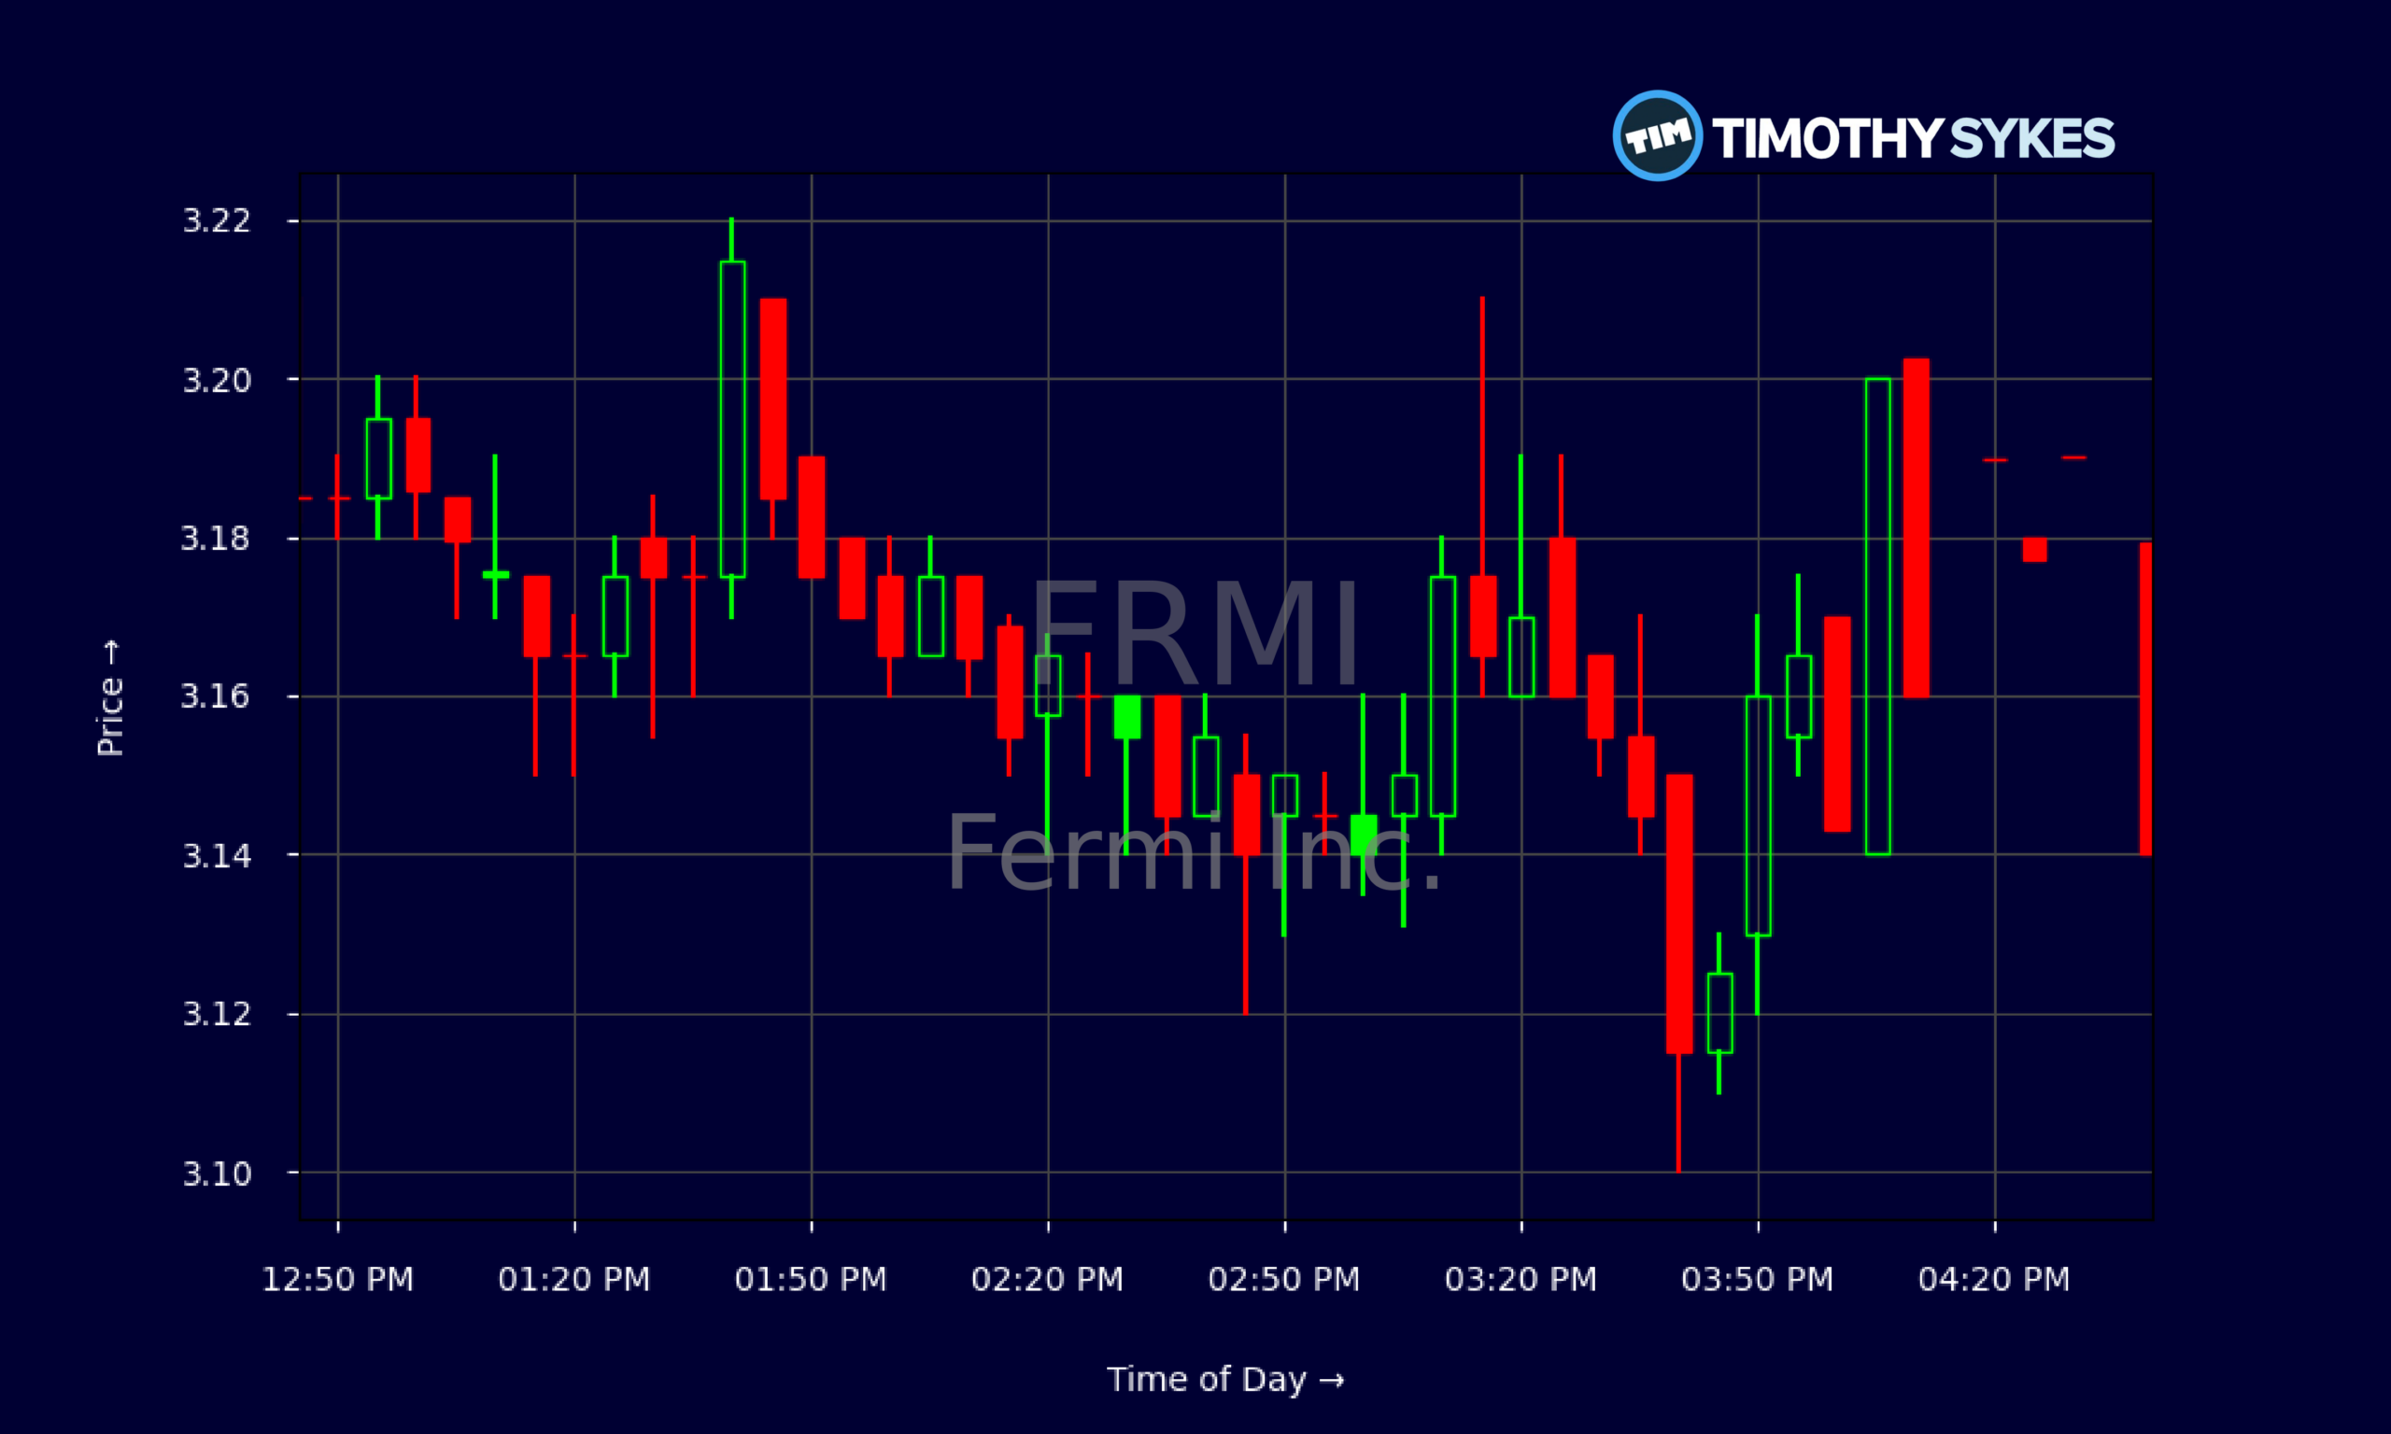
Task: Select the red candle with wick up to 3.21
Action: click(x=1482, y=496)
